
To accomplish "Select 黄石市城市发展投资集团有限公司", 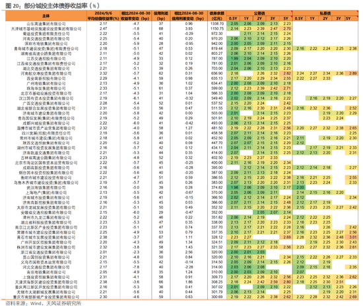I will (46, 237).
